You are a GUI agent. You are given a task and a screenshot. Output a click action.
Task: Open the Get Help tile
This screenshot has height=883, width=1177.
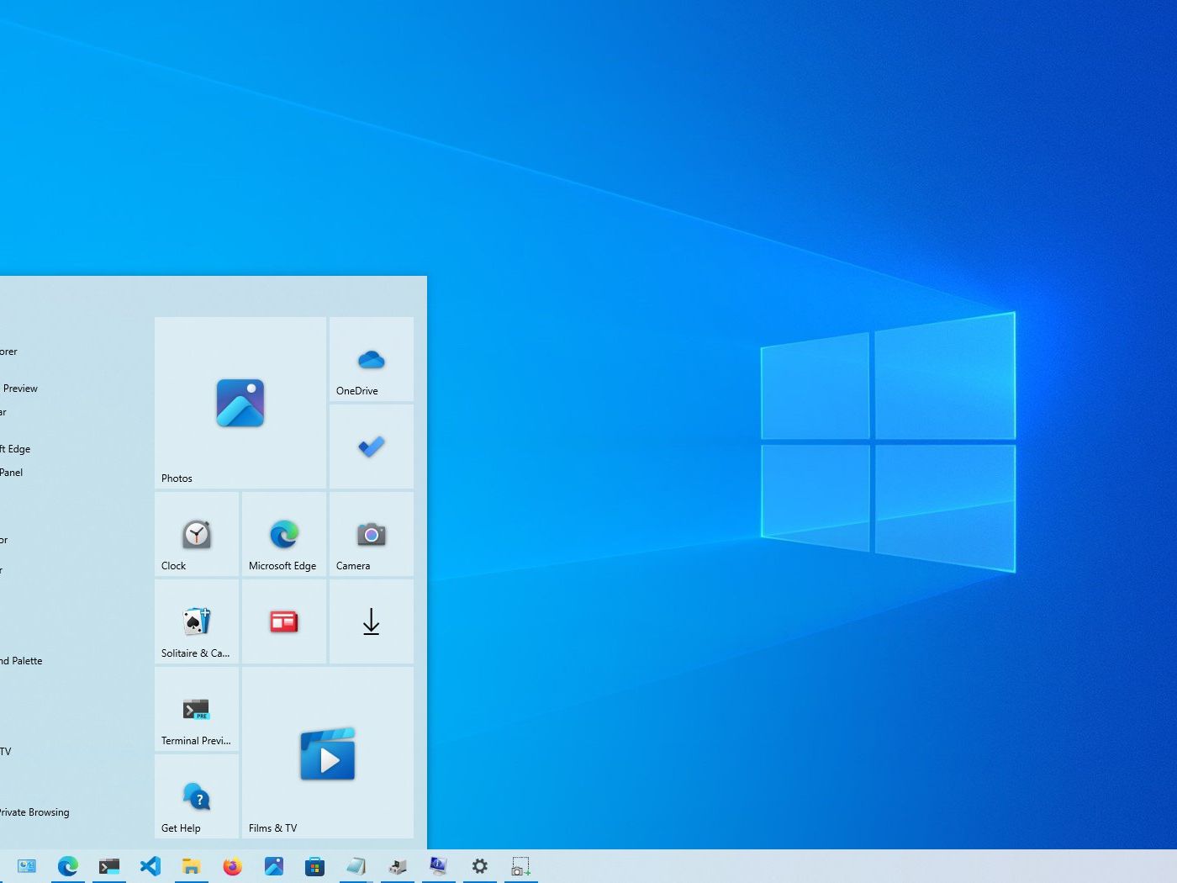[x=197, y=796]
